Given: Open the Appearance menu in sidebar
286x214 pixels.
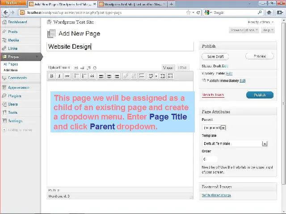Looking at the screenshot, I should pos(18,88).
